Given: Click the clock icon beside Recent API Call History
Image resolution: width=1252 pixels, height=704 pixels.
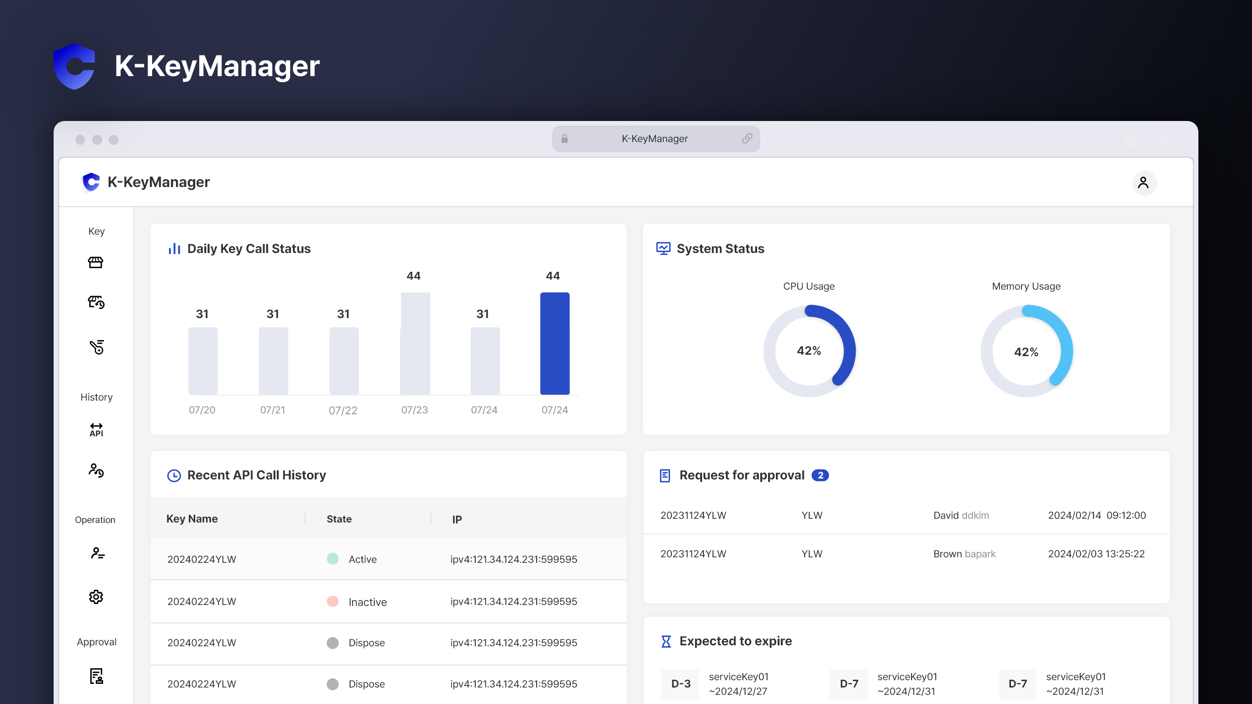Looking at the screenshot, I should point(174,475).
